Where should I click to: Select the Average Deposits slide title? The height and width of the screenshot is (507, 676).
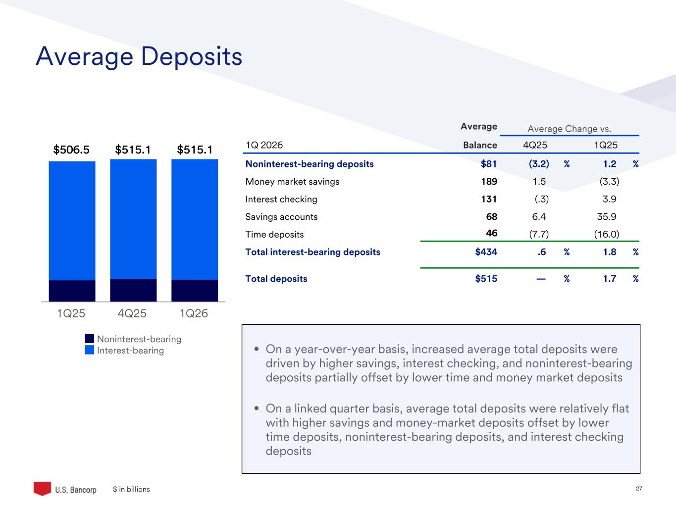click(139, 56)
